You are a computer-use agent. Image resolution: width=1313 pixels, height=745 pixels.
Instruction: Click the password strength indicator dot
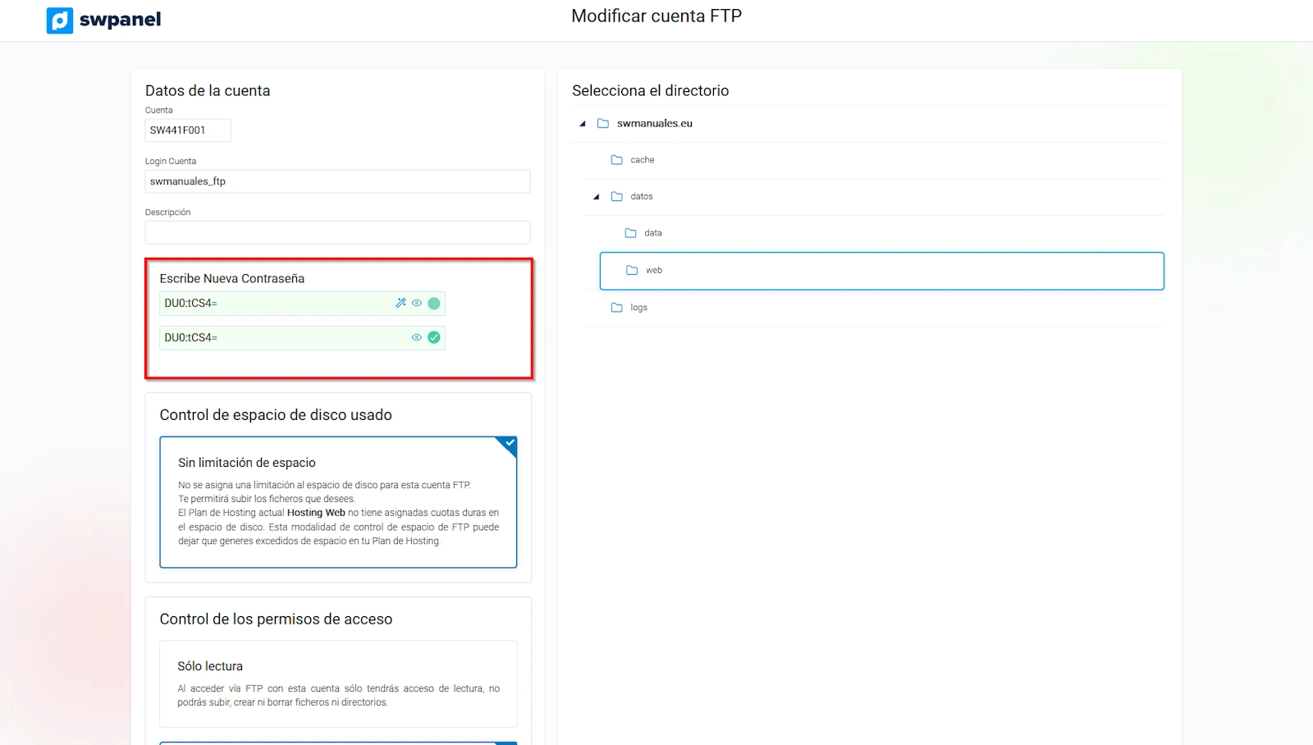coord(434,304)
